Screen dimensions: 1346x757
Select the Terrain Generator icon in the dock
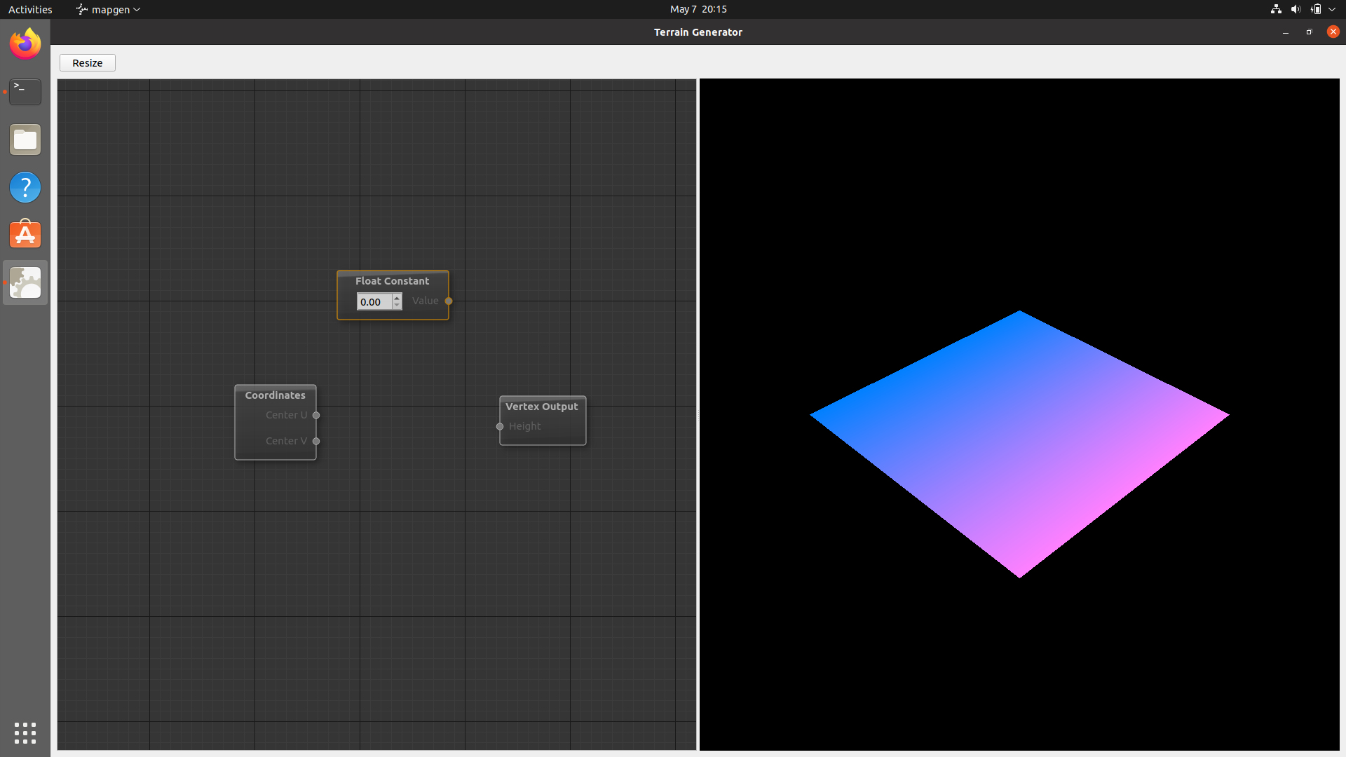pyautogui.click(x=25, y=282)
